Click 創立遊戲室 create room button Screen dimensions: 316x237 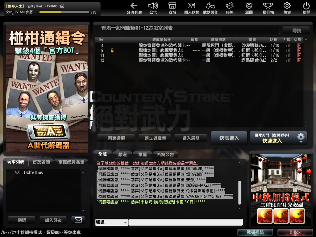tap(155, 138)
